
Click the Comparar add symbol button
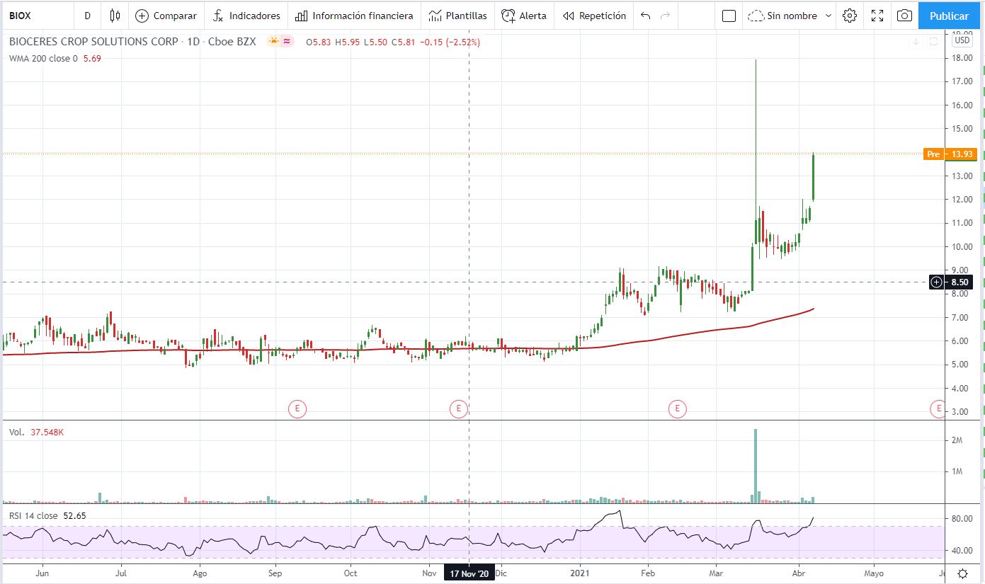click(x=166, y=16)
